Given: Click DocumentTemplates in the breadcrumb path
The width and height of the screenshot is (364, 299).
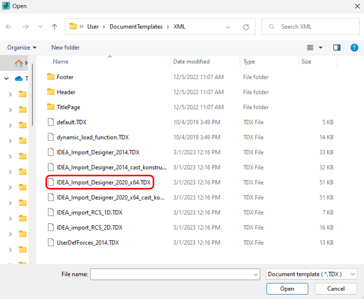Looking at the screenshot, I should [136, 27].
